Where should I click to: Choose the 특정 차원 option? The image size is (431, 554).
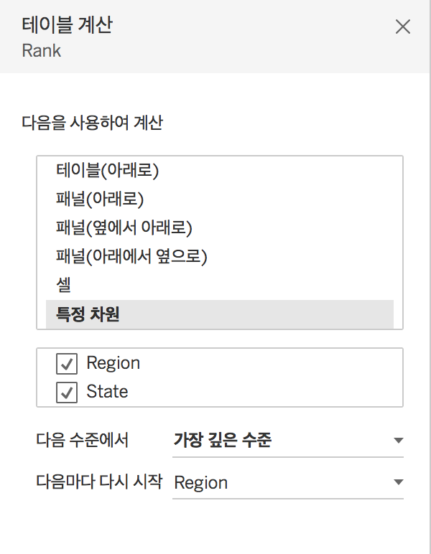(x=88, y=314)
